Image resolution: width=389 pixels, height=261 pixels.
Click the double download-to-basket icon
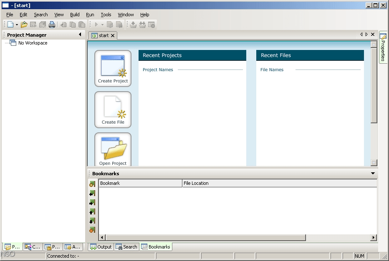pyautogui.click(x=142, y=25)
